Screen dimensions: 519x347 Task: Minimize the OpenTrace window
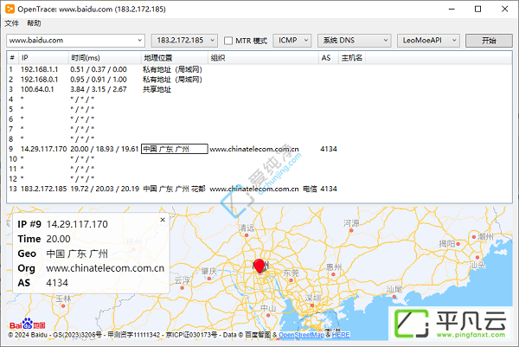click(x=452, y=9)
